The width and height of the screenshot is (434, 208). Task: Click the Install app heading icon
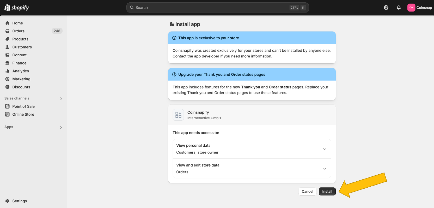point(172,24)
